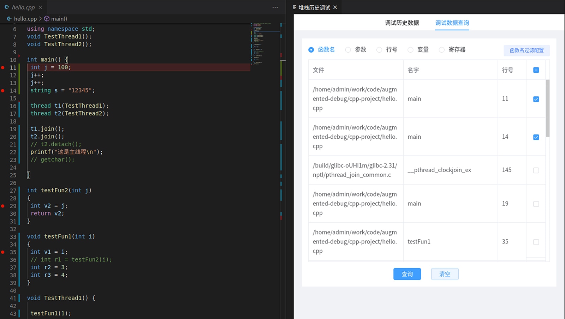The width and height of the screenshot is (565, 319).
Task: Click the 'void TestThread1() {' code line
Action: (61, 298)
